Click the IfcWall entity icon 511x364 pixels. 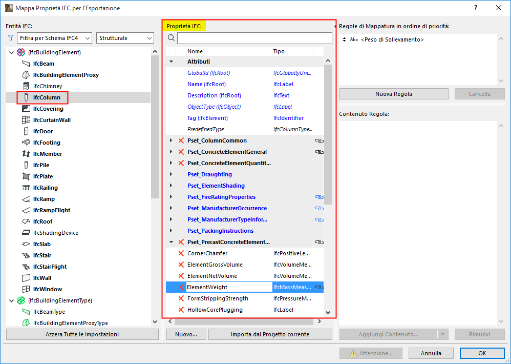click(26, 278)
